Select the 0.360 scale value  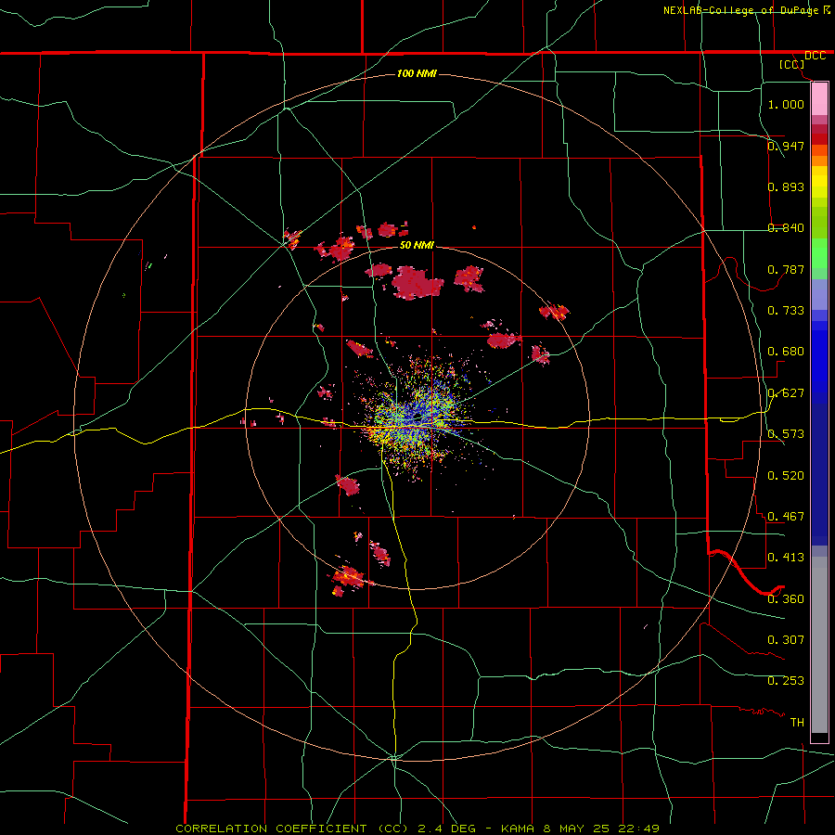click(x=786, y=599)
